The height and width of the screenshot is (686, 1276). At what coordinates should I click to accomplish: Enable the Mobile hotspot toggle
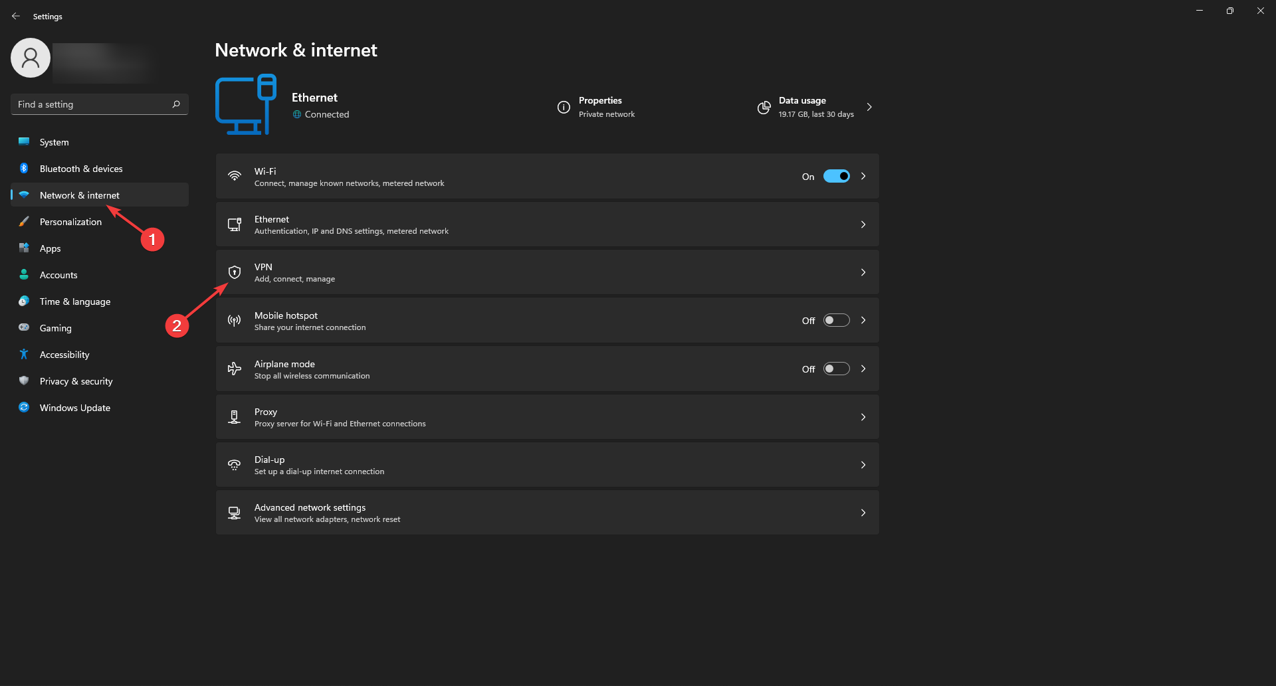click(837, 320)
